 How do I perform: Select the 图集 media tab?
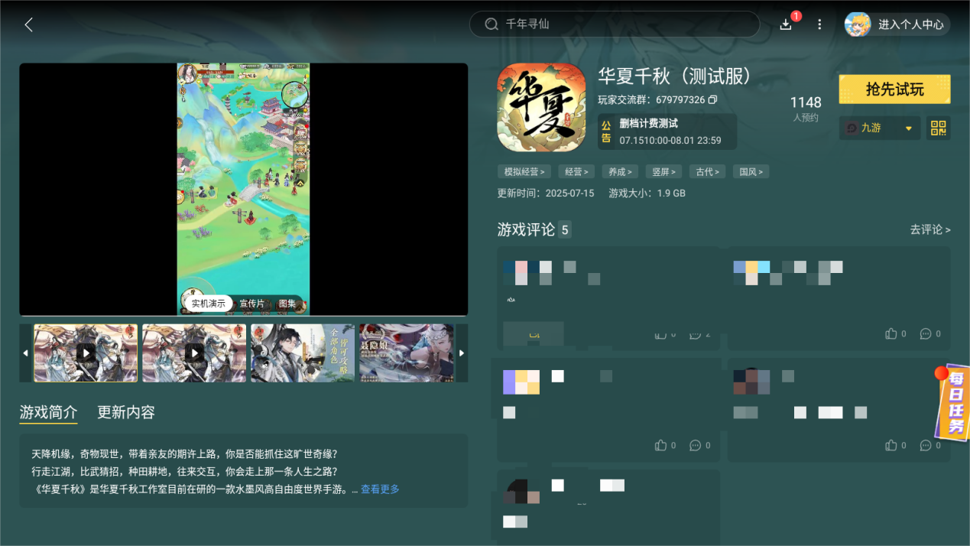[x=287, y=304]
